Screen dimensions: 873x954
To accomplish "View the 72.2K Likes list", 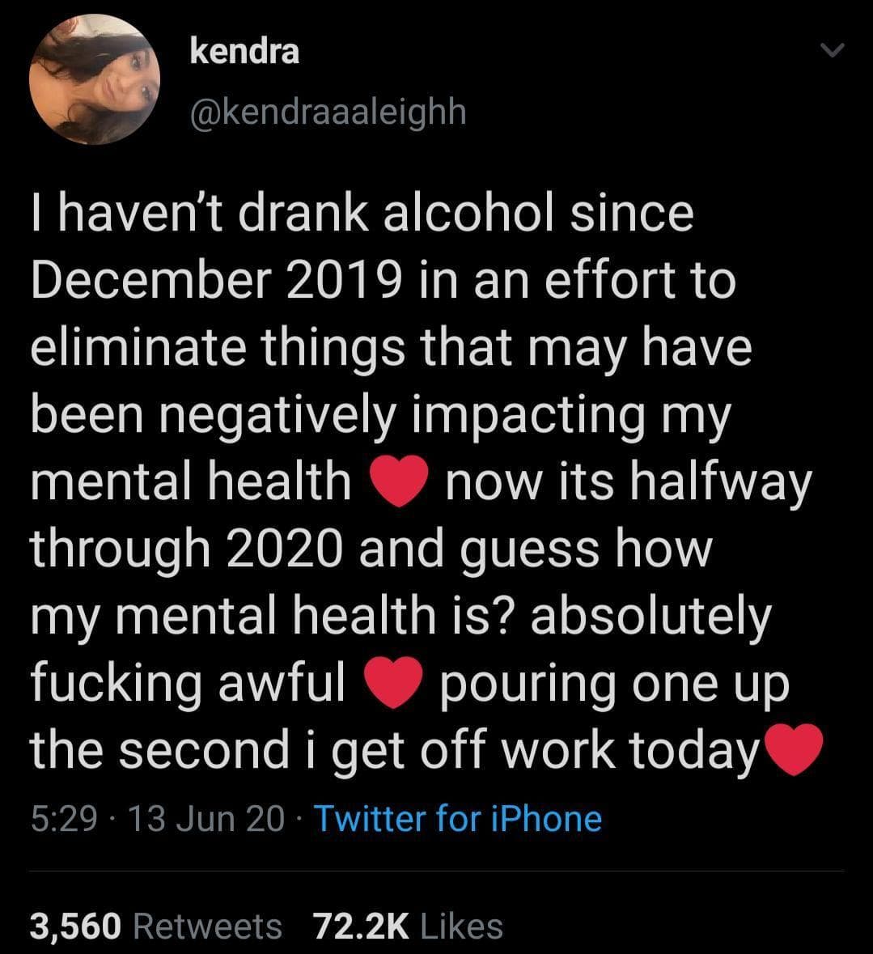I will tap(408, 926).
